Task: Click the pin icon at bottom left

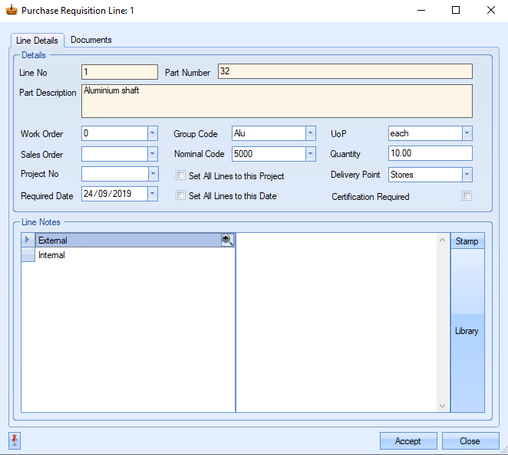Action: [15, 440]
